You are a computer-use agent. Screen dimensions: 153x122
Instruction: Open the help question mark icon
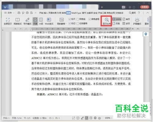pos(139,13)
